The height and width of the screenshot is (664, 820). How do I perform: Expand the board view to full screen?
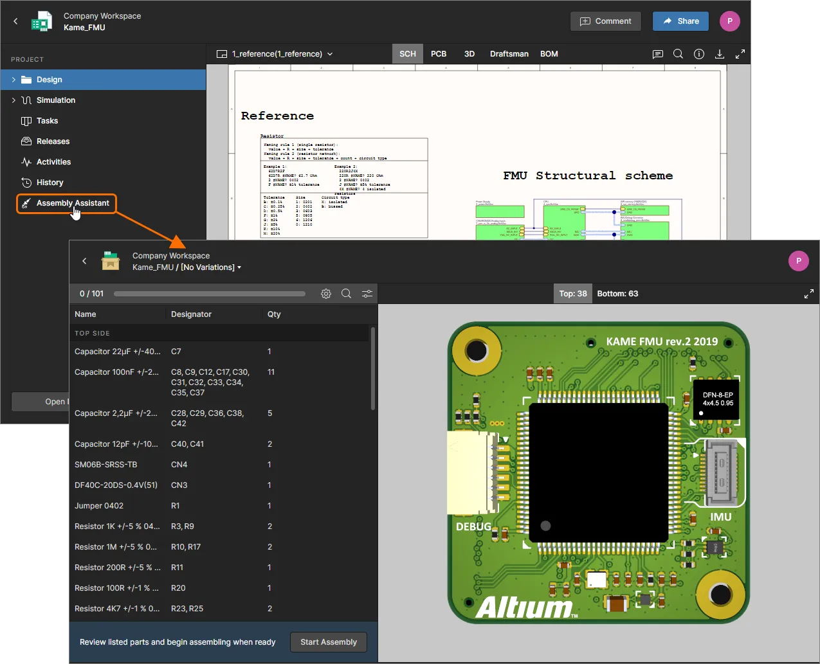(x=809, y=294)
